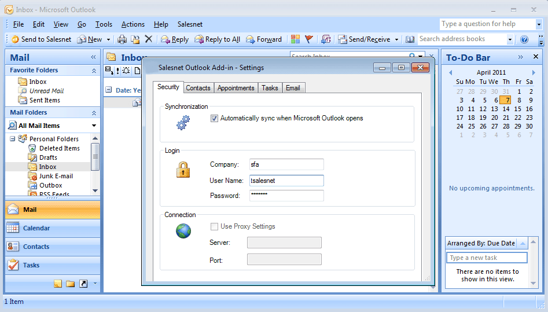Create a New mail item
Image resolution: width=548 pixels, height=312 pixels.
pos(90,39)
